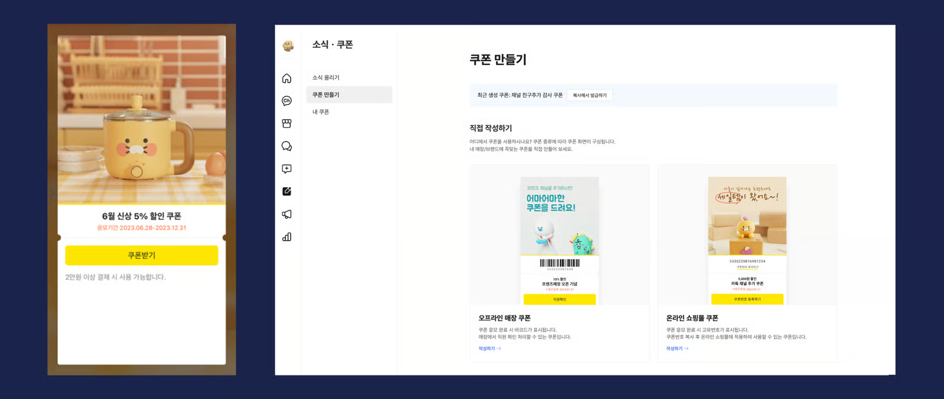This screenshot has height=399, width=944.
Task: Open the bar chart statistics icon
Action: point(286,237)
